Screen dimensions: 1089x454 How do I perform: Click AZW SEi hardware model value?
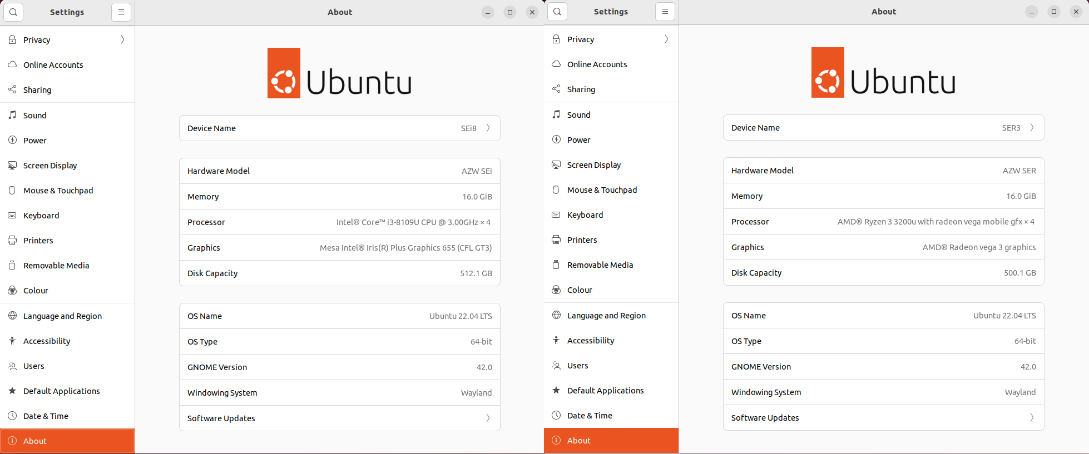(x=477, y=171)
